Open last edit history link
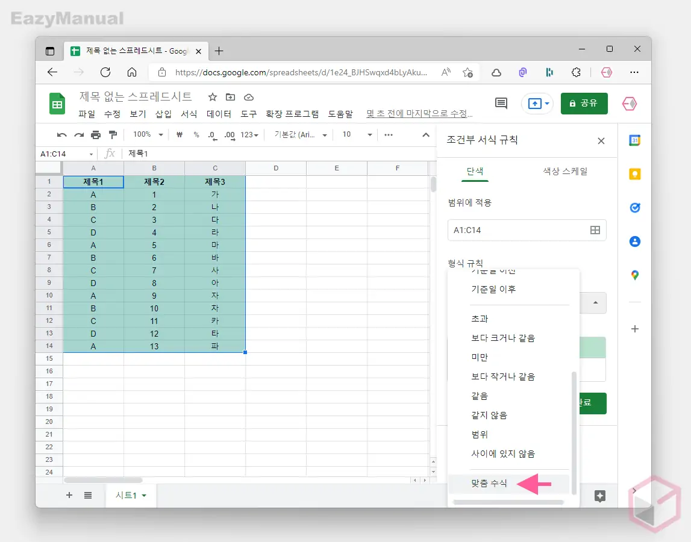691x542 pixels. [419, 114]
